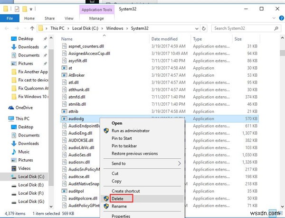The width and height of the screenshot is (285, 218).
Task: Open the address bar history dropdown
Action: (197, 28)
